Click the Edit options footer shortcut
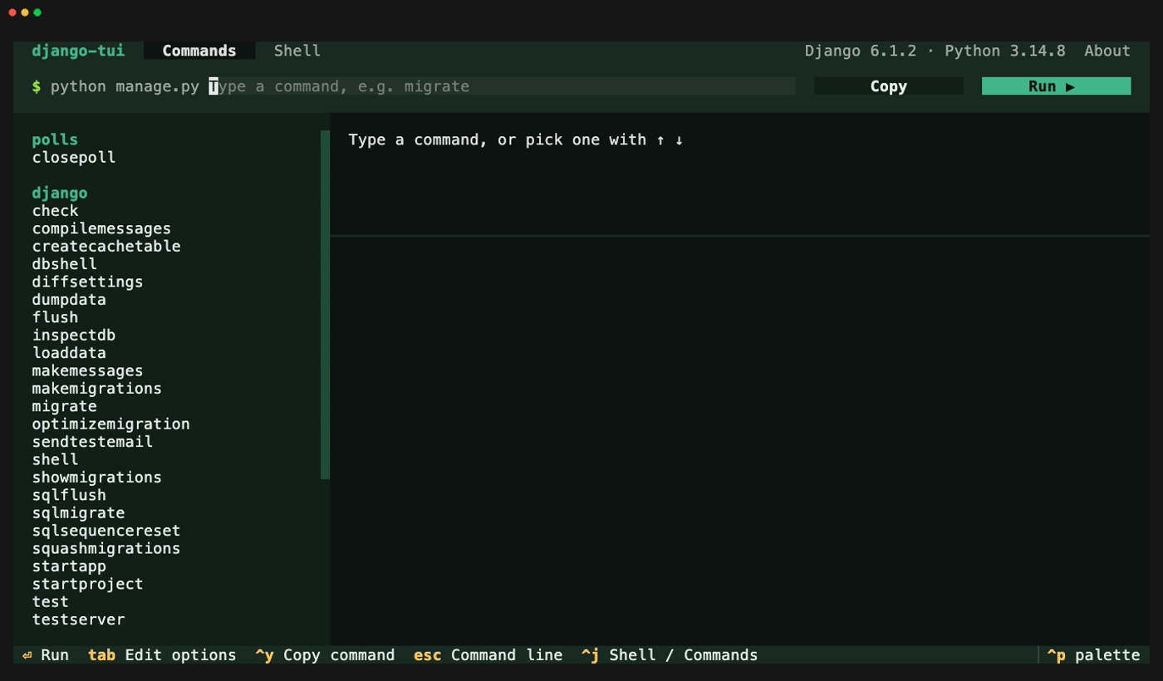Viewport: 1163px width, 681px height. pyautogui.click(x=162, y=655)
